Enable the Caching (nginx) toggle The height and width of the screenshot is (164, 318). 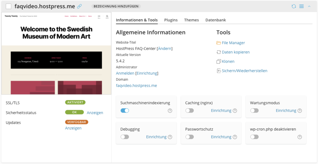point(190,111)
